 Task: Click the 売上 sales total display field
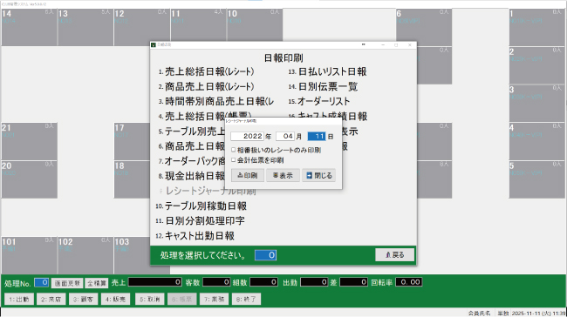click(155, 282)
